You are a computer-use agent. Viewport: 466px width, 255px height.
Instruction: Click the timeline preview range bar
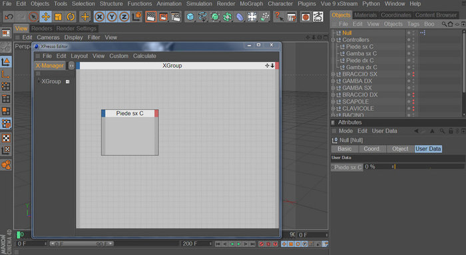(81, 244)
